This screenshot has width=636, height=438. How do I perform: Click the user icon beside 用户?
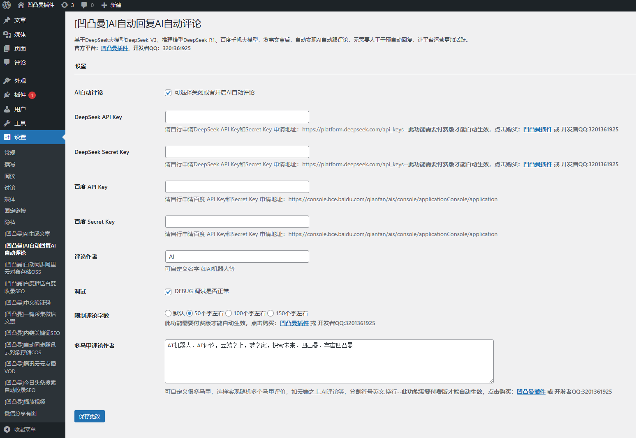(7, 109)
